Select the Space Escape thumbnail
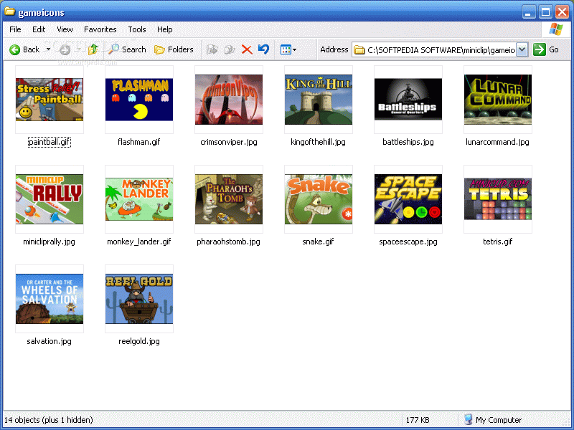Viewport: 574px width, 430px height. (x=408, y=199)
